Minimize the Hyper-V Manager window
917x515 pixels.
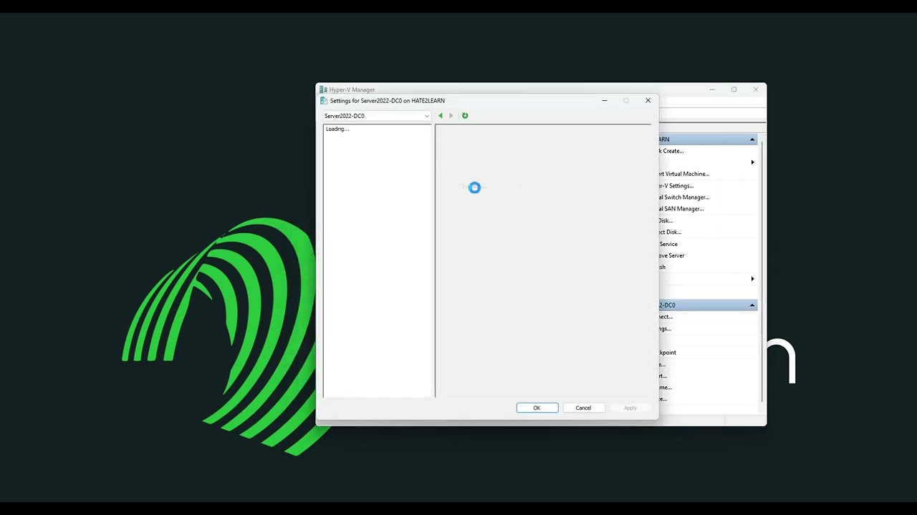pos(712,89)
